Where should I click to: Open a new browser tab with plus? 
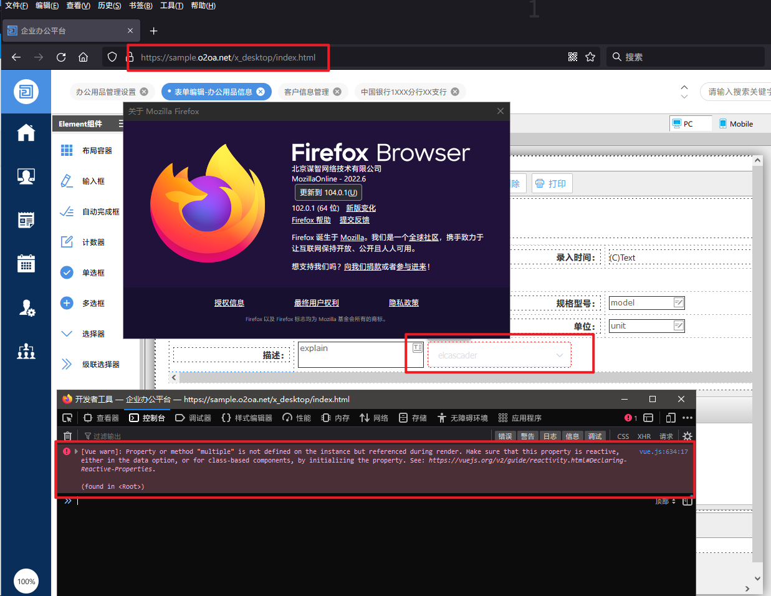click(154, 31)
